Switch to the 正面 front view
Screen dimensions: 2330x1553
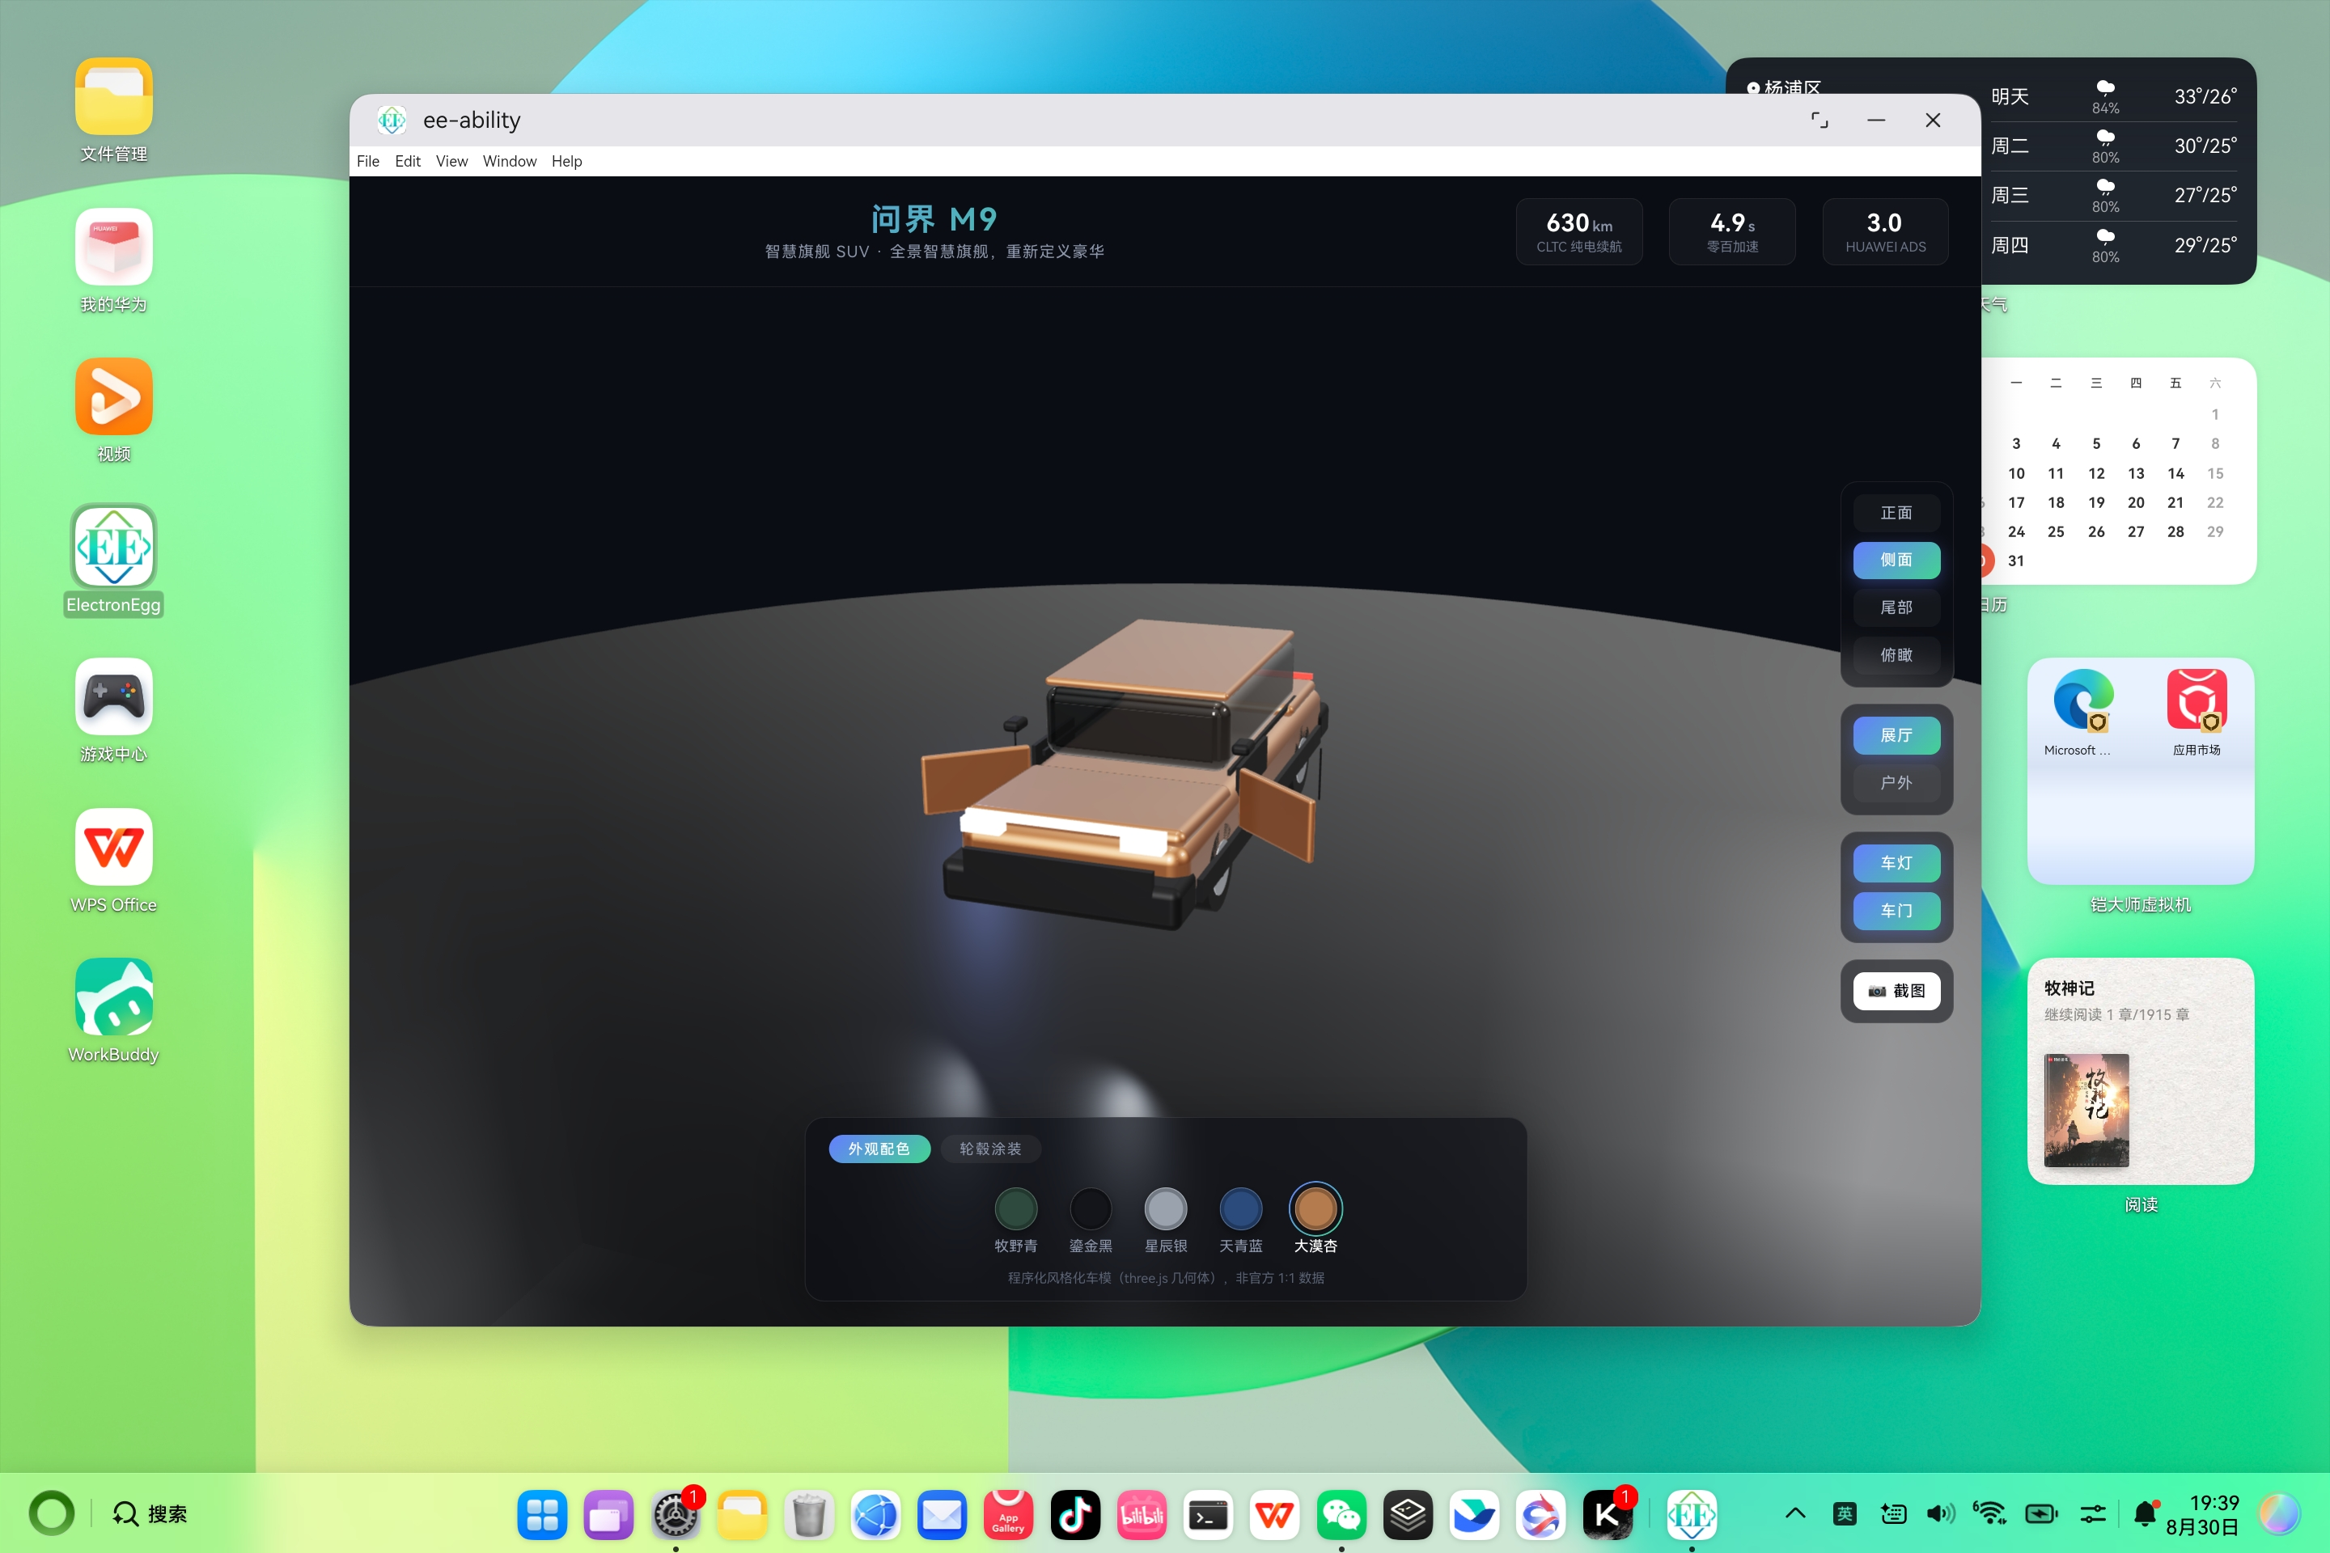pyautogui.click(x=1896, y=513)
